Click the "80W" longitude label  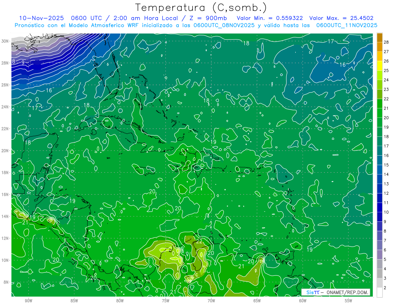pyautogui.click(x=120, y=301)
